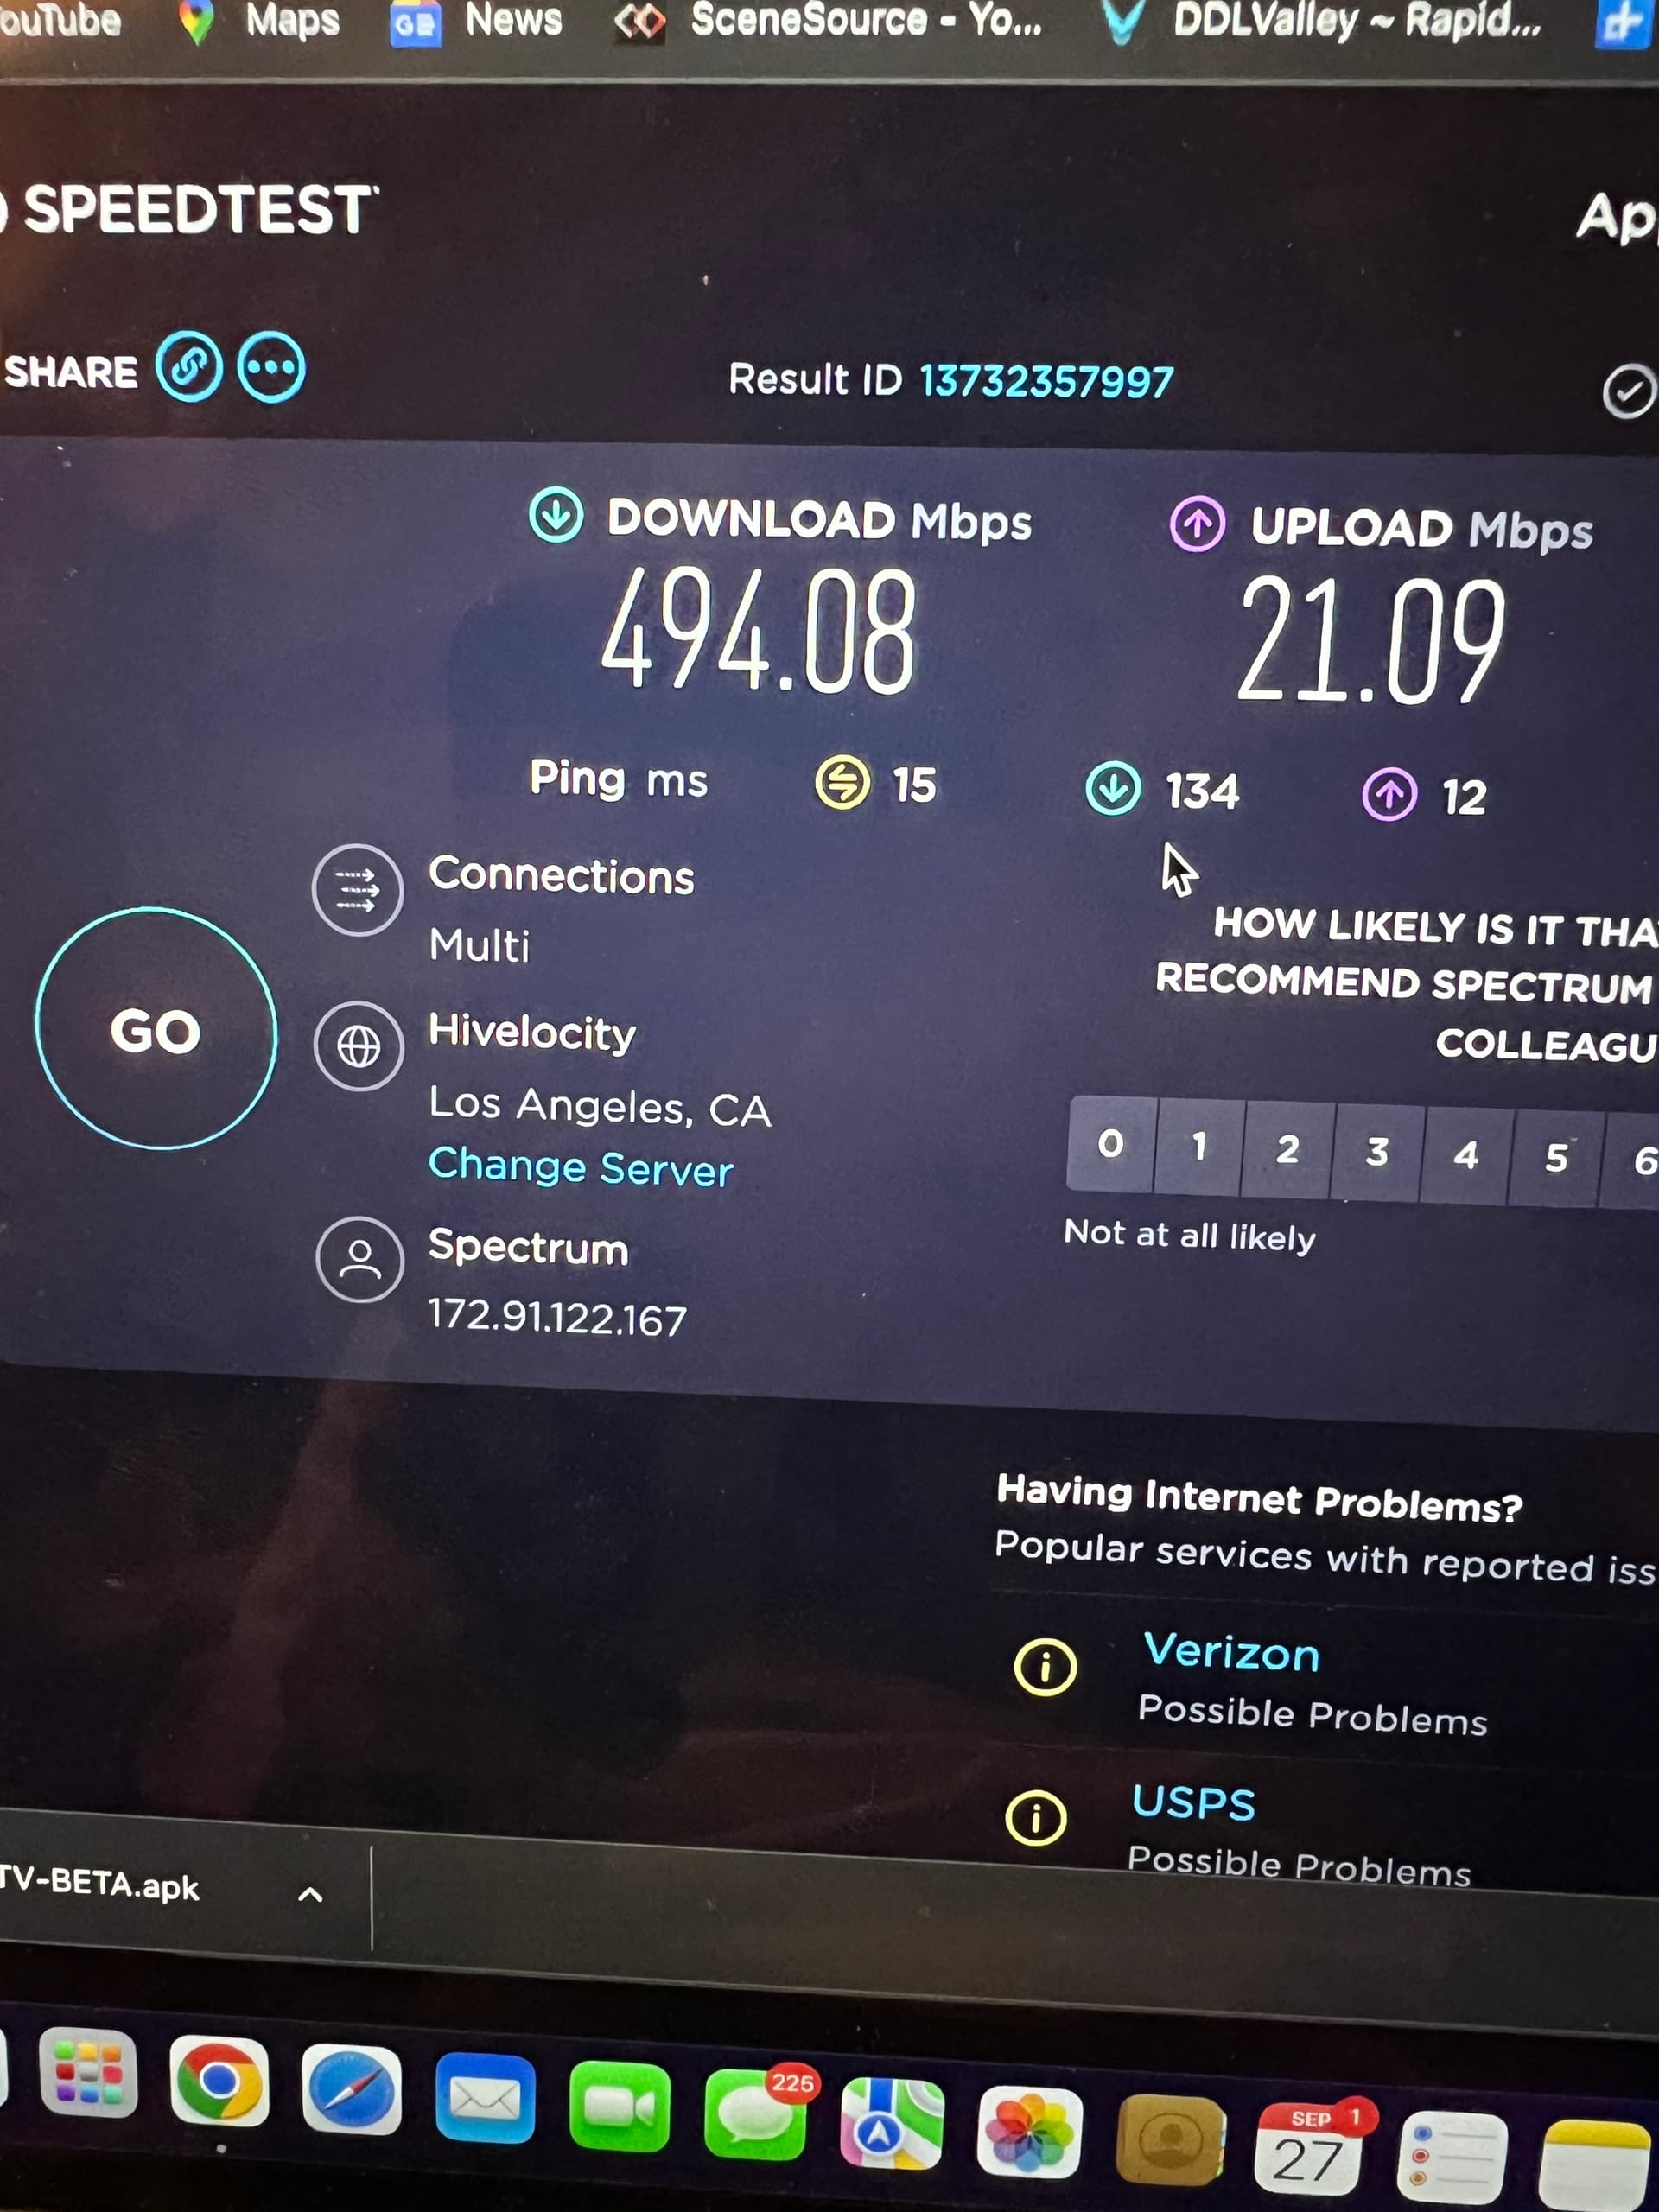Select rating 5 in the survey
The image size is (1659, 2212).
(x=1556, y=1157)
